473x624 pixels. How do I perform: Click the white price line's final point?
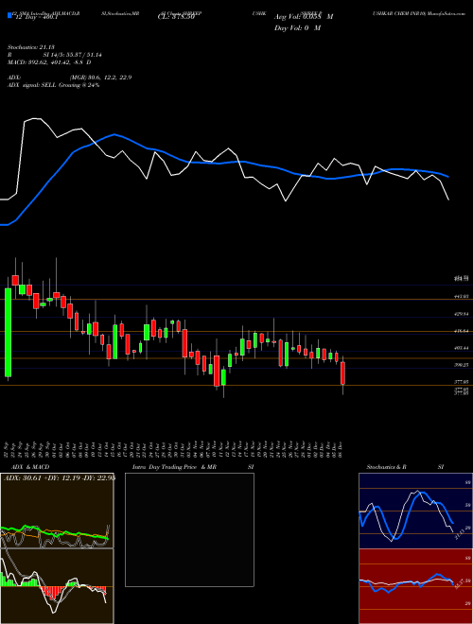click(x=448, y=199)
